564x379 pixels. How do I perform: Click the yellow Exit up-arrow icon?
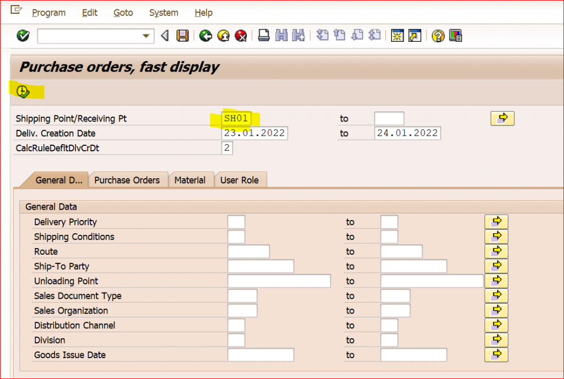(x=224, y=36)
